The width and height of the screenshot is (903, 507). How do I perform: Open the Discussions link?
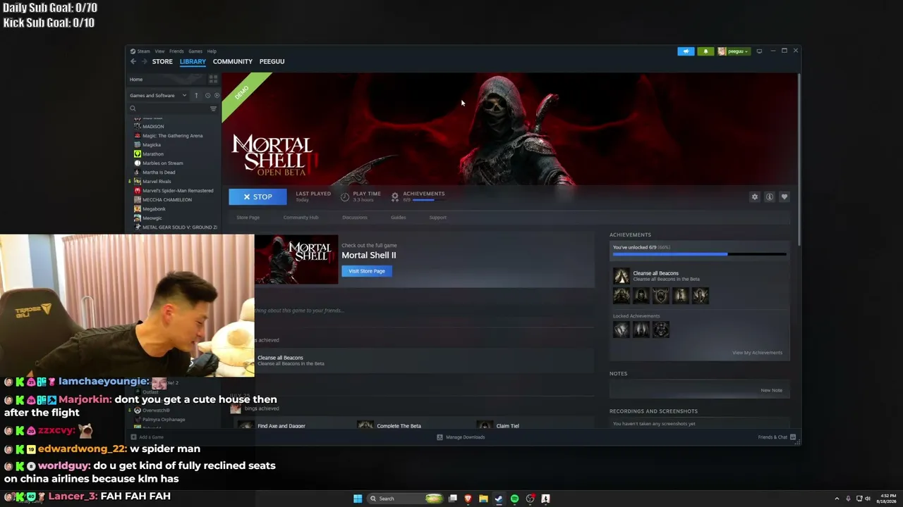point(354,218)
